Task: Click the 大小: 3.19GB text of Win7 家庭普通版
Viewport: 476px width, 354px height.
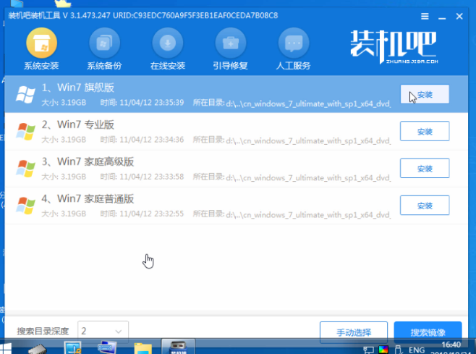Action: pyautogui.click(x=64, y=214)
